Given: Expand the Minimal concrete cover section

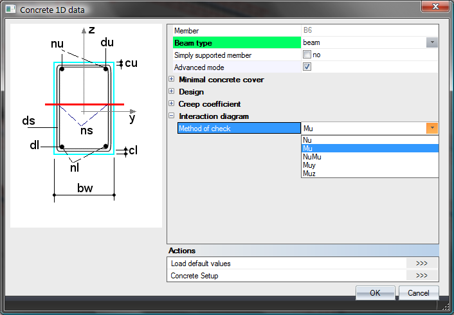Looking at the screenshot, I should point(172,80).
